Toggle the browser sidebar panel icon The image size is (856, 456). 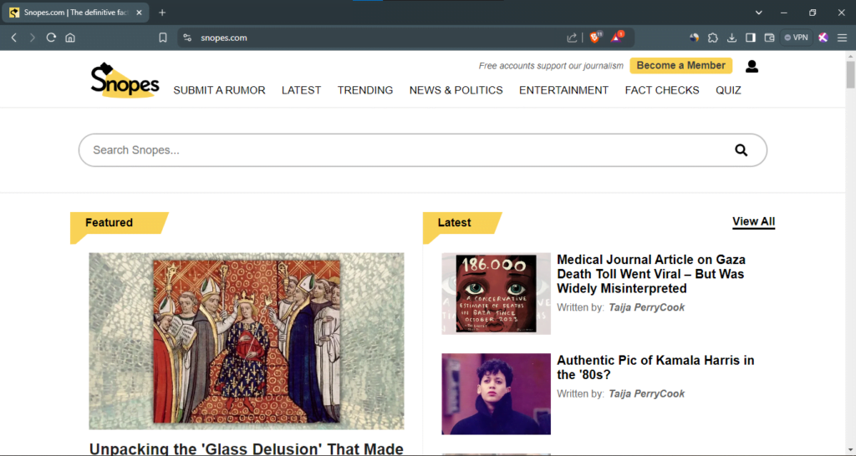coord(751,38)
